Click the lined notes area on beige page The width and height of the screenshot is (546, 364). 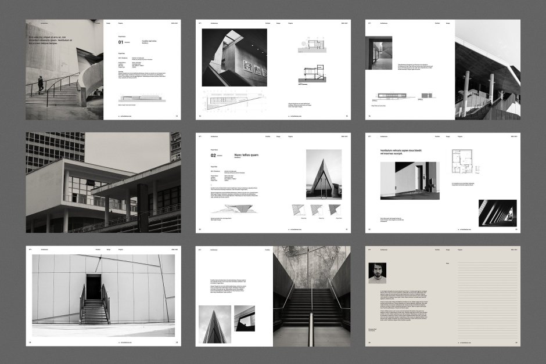tap(487, 302)
